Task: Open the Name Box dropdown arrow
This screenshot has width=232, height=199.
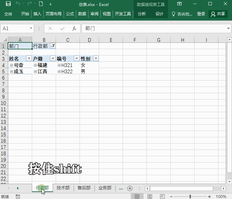Action: pos(31,28)
